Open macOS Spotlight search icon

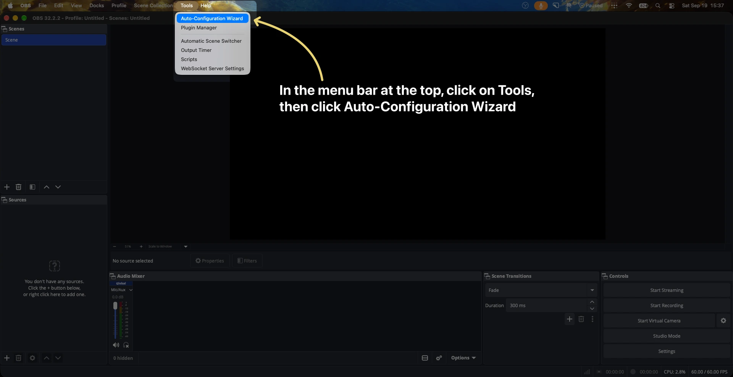658,6
